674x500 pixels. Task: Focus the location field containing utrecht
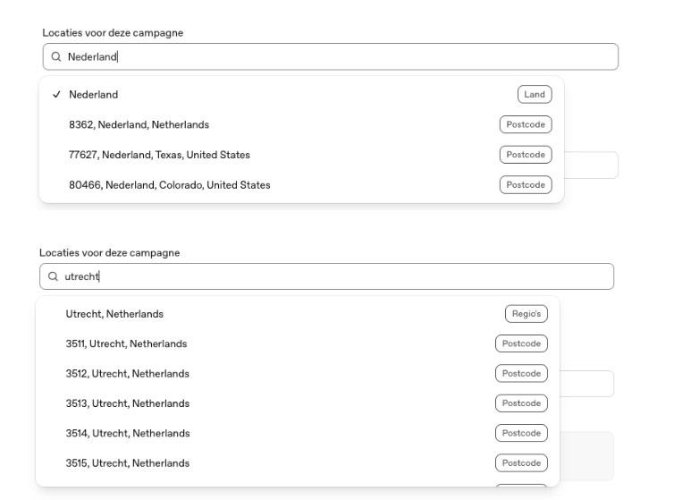coord(326,276)
